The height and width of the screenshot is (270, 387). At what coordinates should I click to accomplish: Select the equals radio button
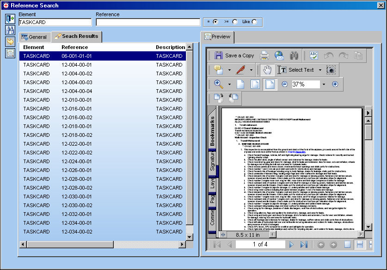(215, 22)
